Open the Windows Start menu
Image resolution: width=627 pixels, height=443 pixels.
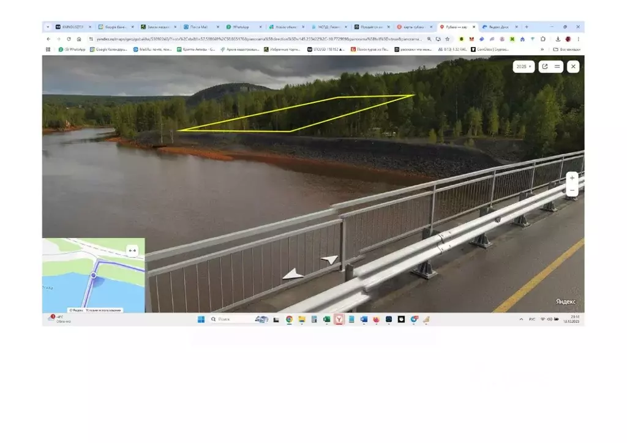point(201,319)
